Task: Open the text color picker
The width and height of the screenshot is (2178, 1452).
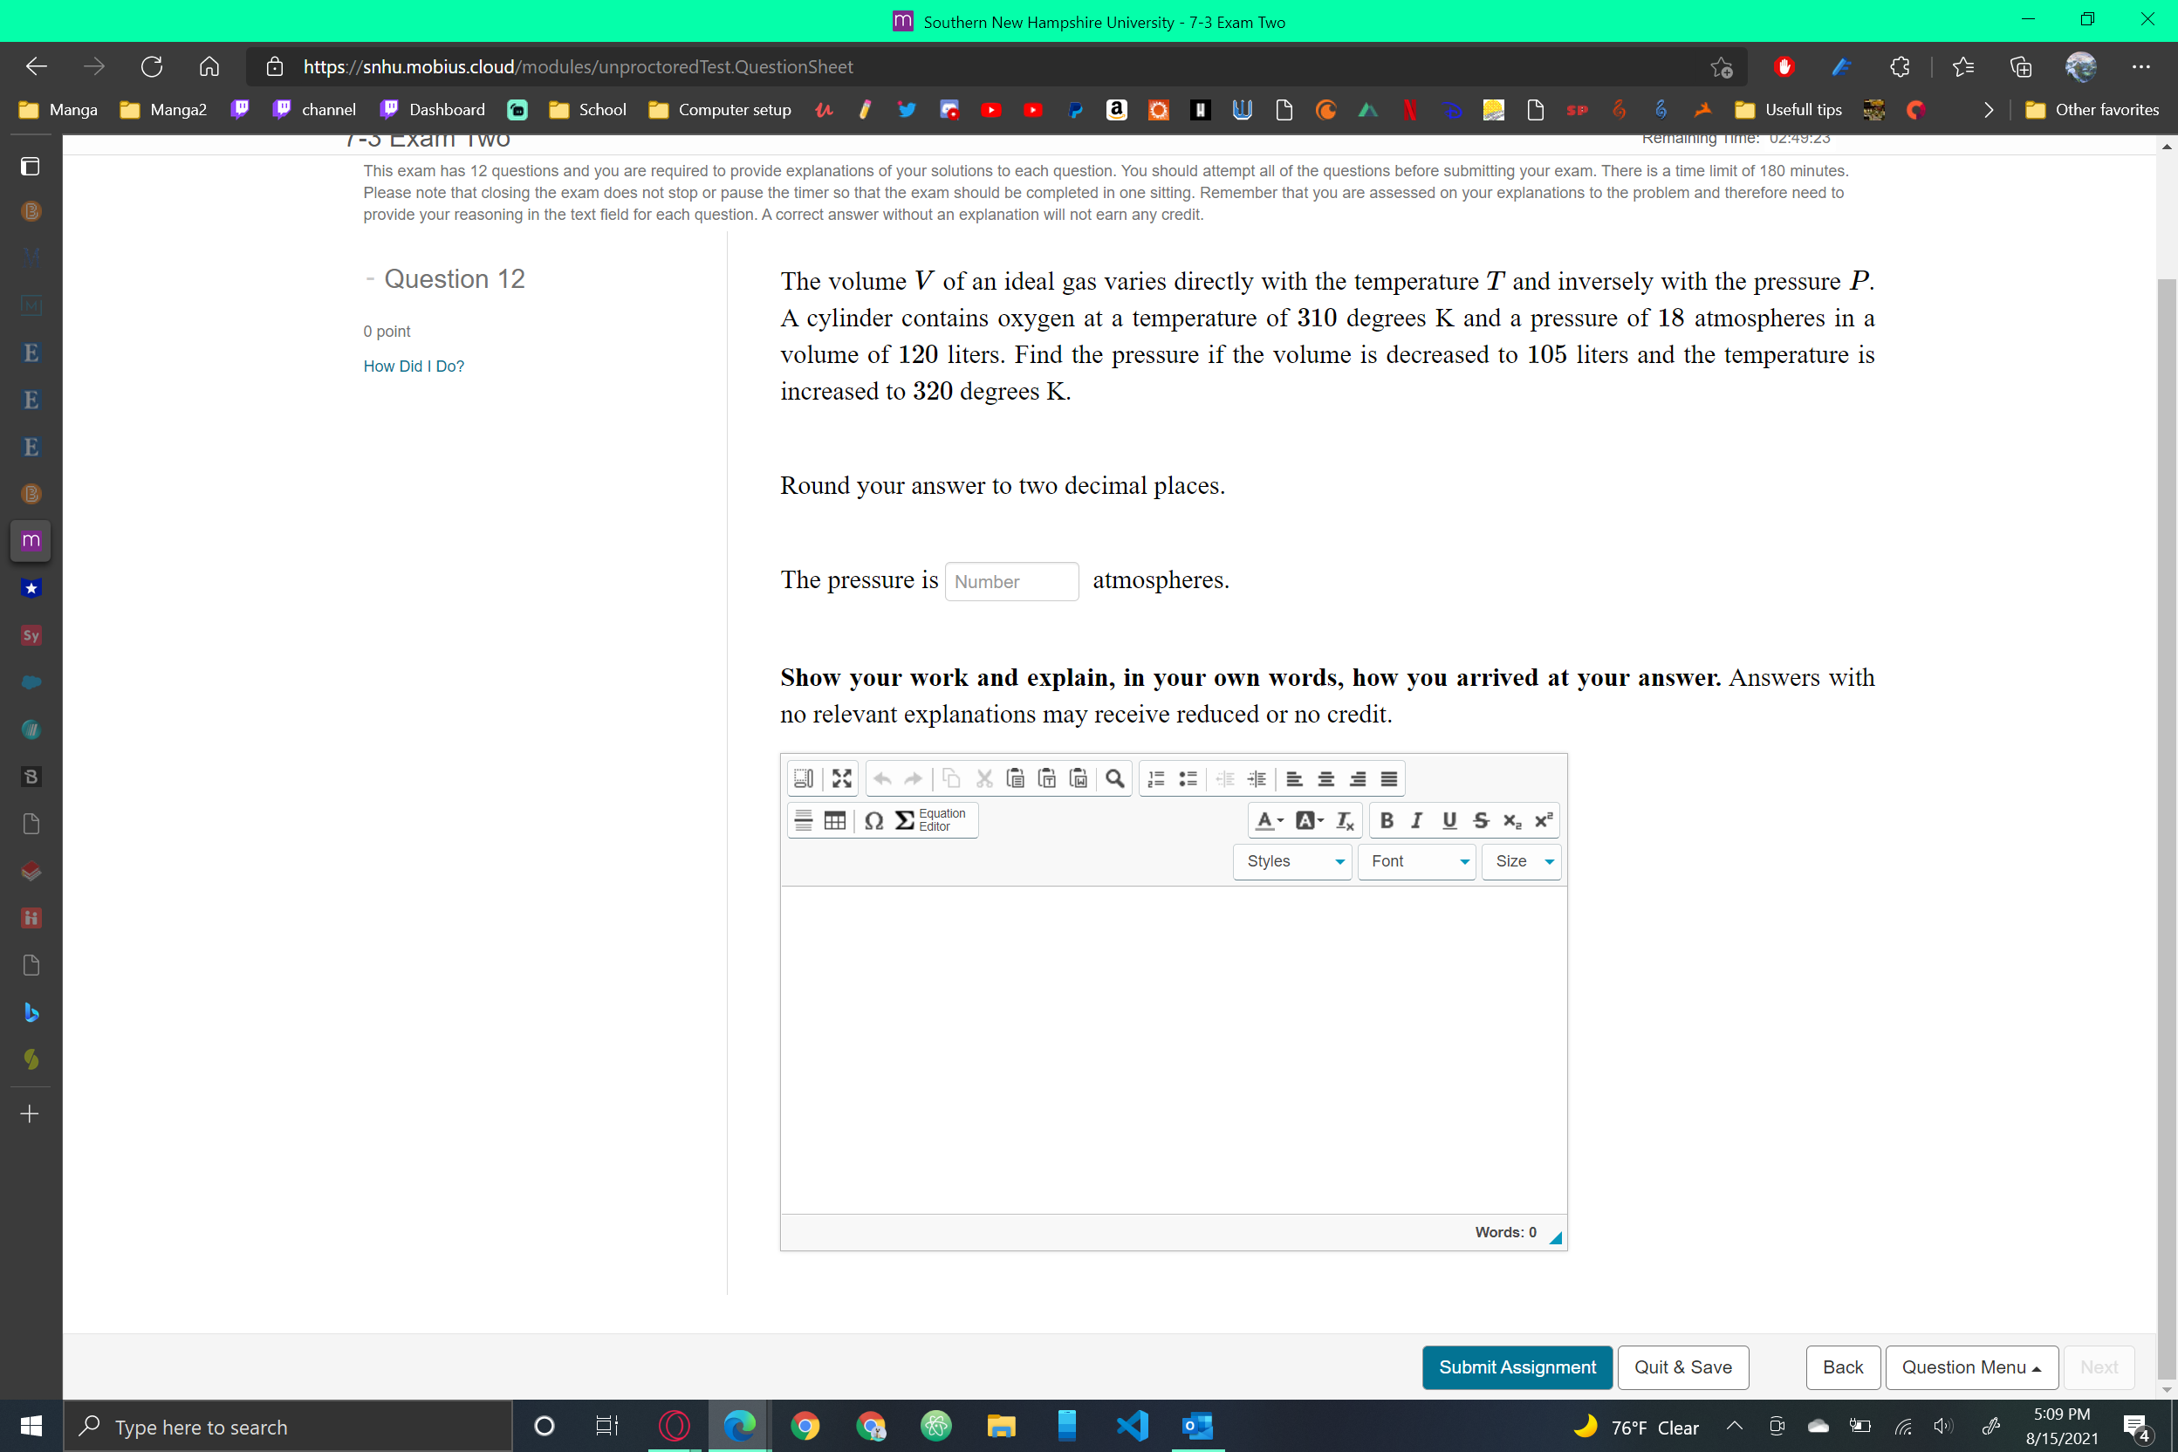Action: pyautogui.click(x=1268, y=819)
